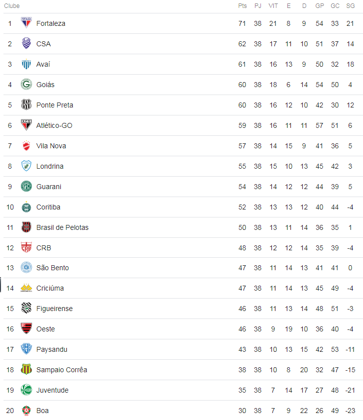Open the Avaí team link
Screen dimensions: 363x420
coord(43,64)
